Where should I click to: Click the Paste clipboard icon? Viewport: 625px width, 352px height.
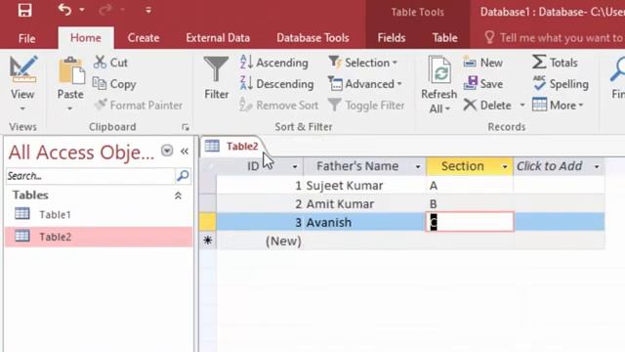coord(71,70)
